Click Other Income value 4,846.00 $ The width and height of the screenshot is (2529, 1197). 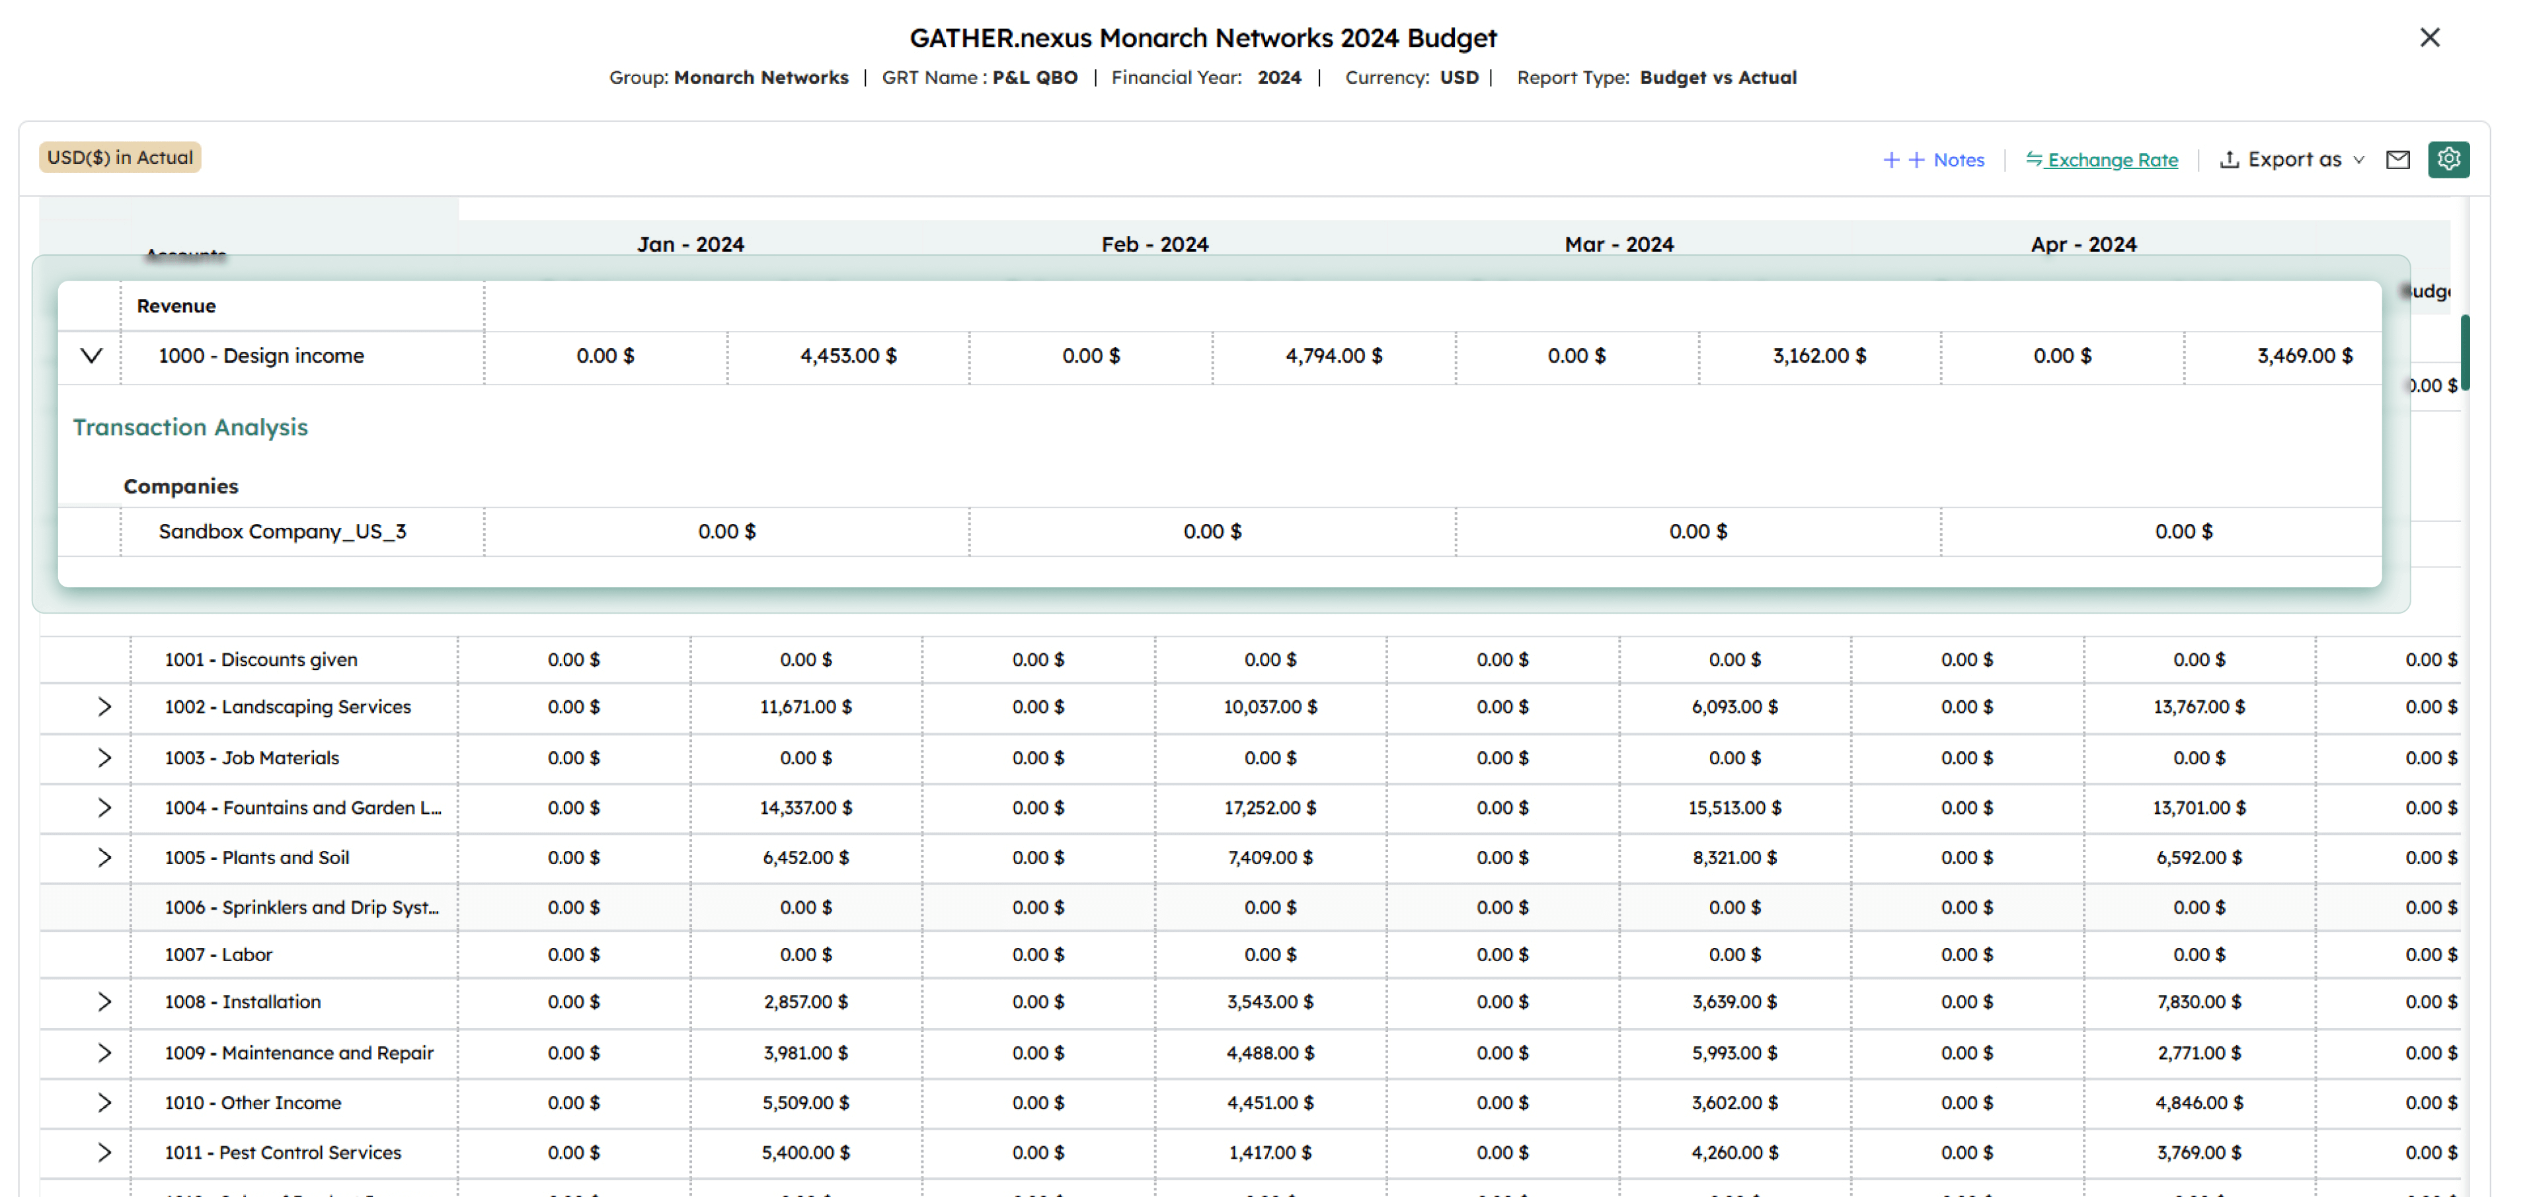pyautogui.click(x=2199, y=1103)
